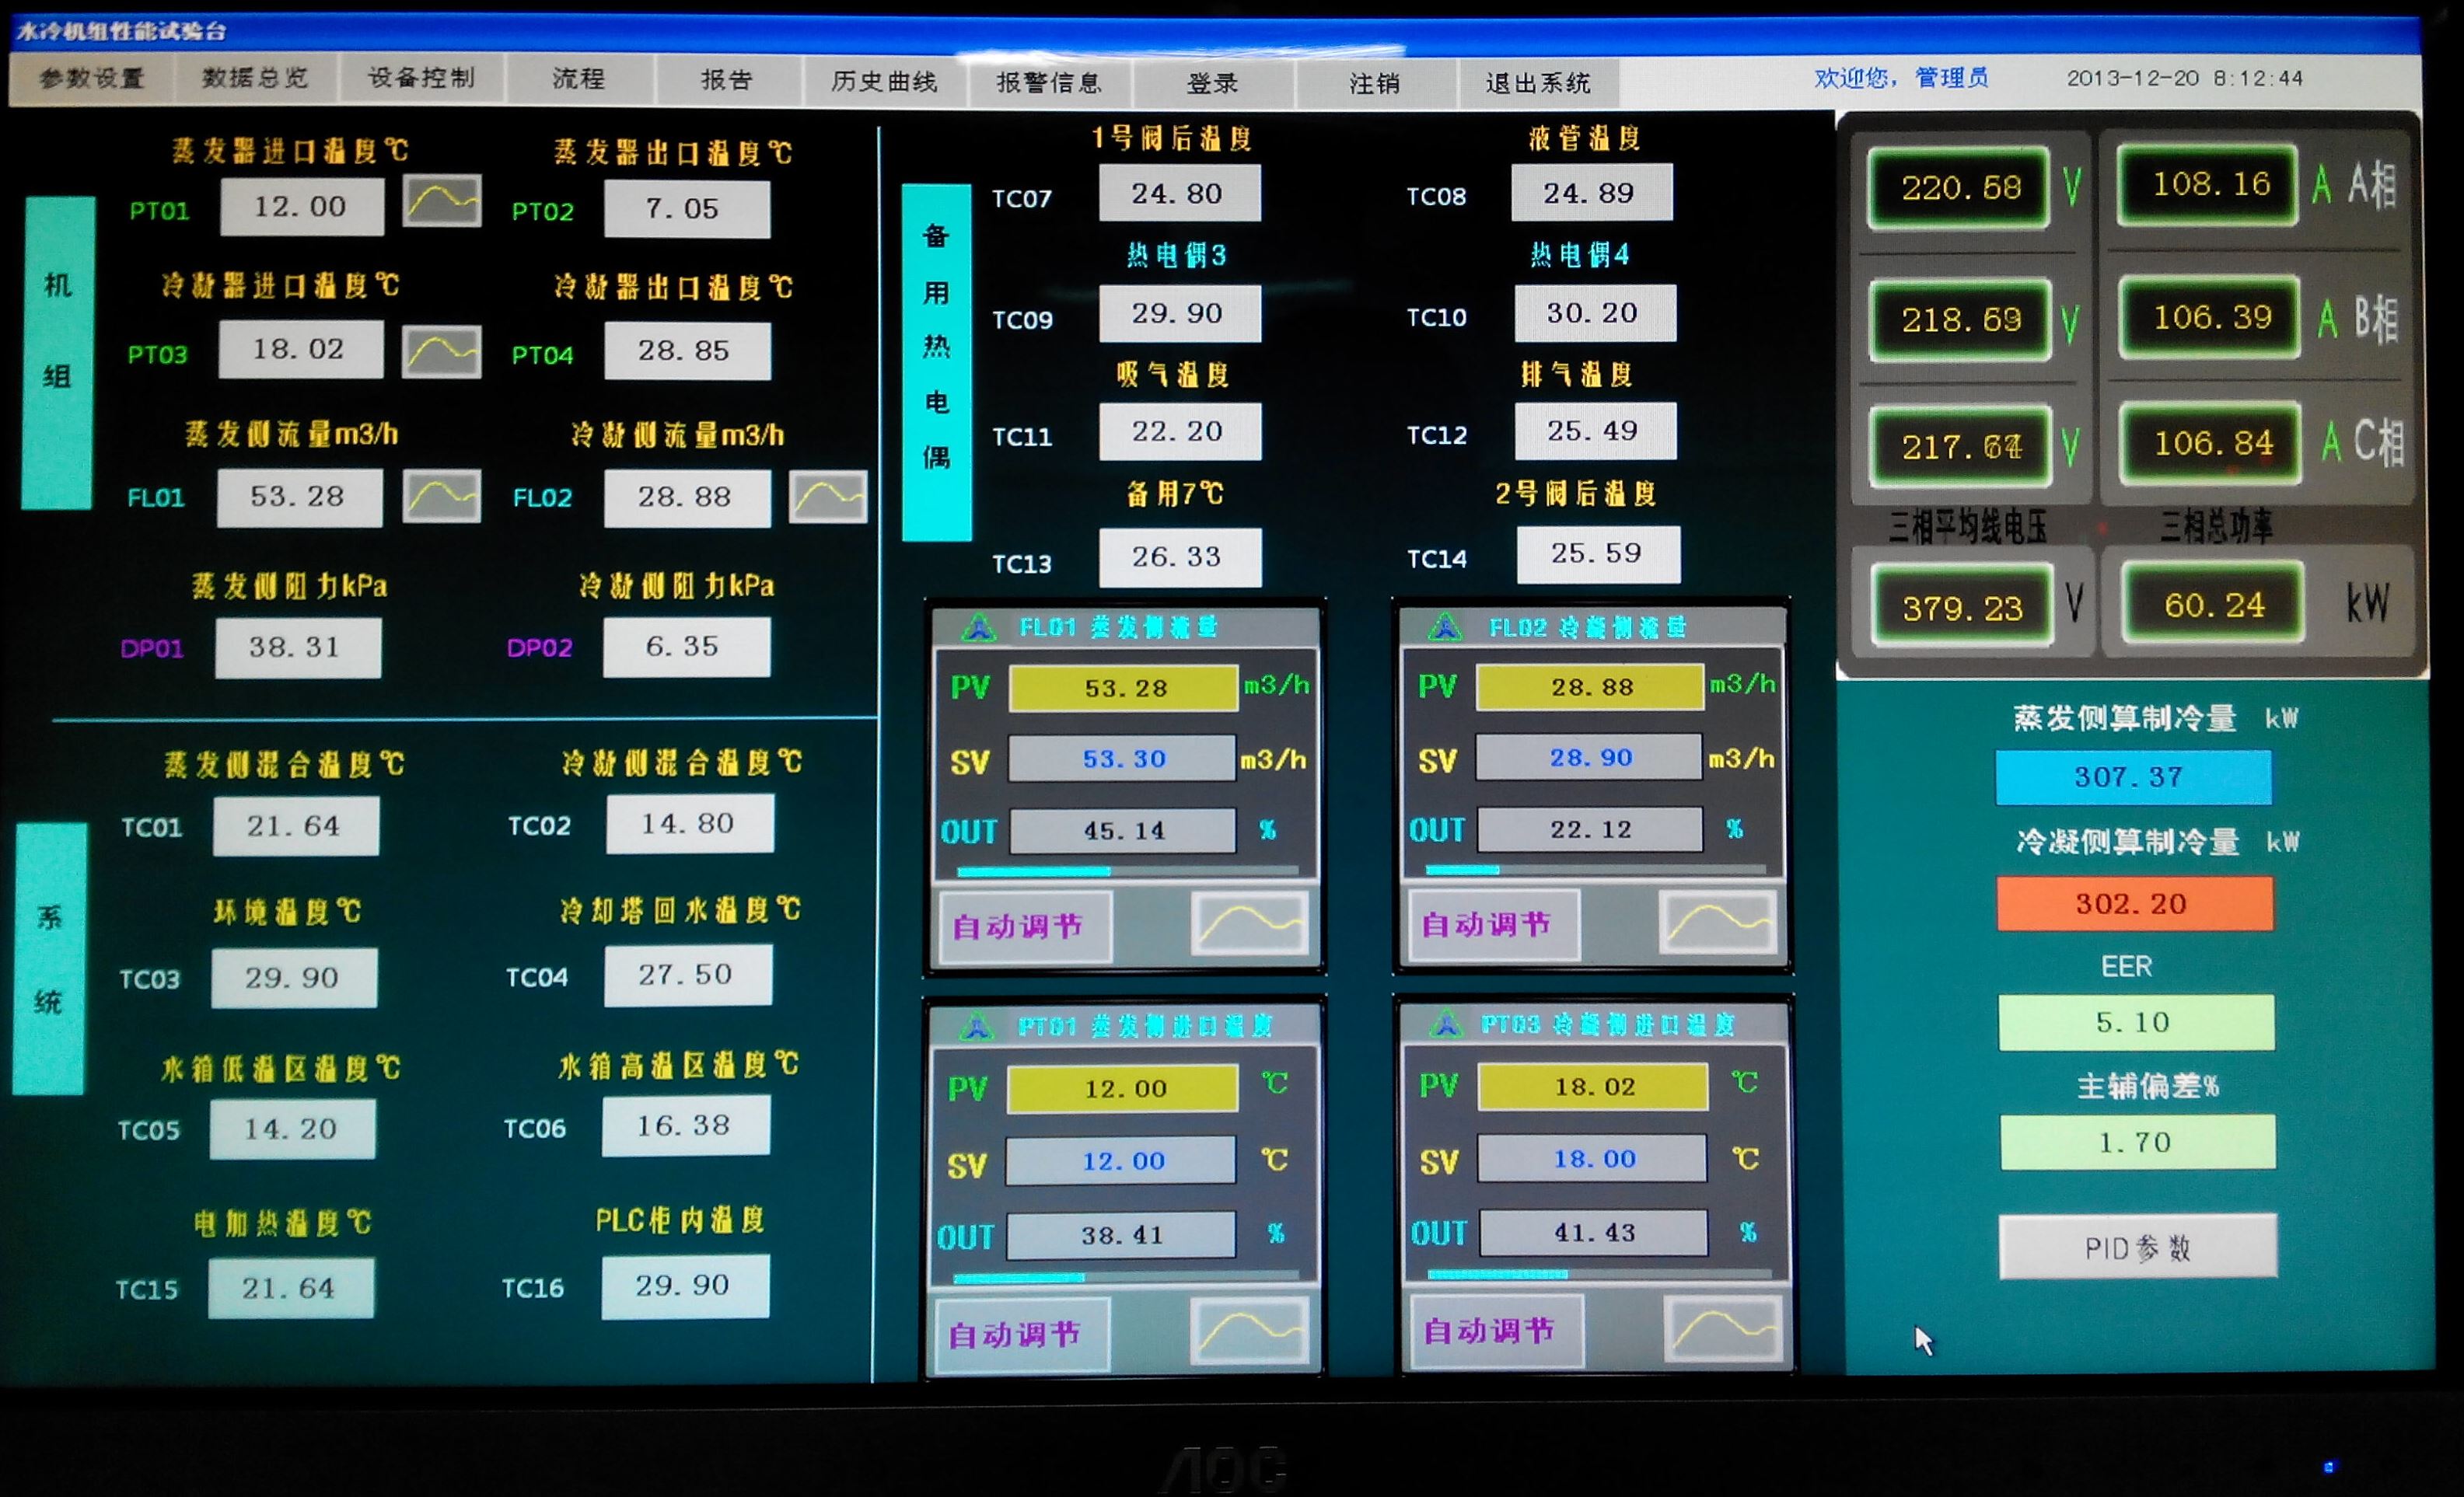The image size is (2464, 1497).
Task: Open trend curve icon beside PT01 value
Action: point(442,202)
